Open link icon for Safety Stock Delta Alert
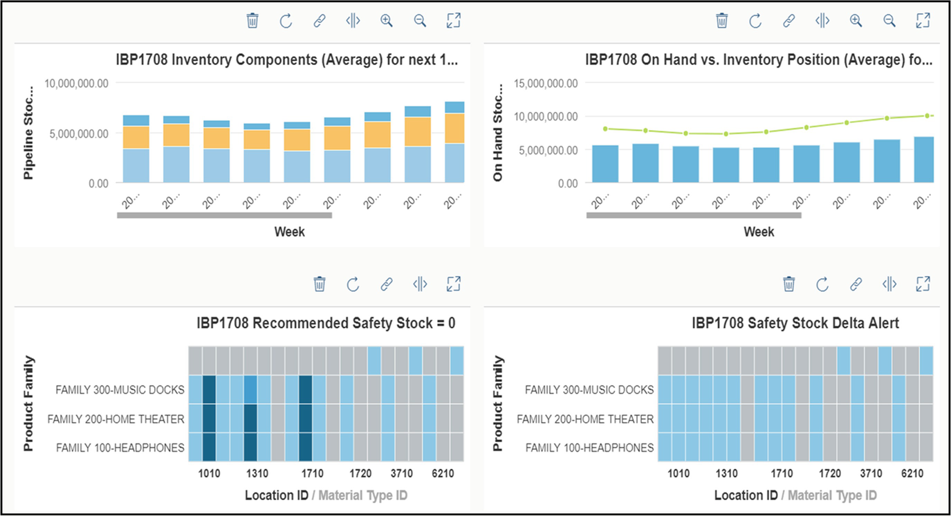 (856, 284)
